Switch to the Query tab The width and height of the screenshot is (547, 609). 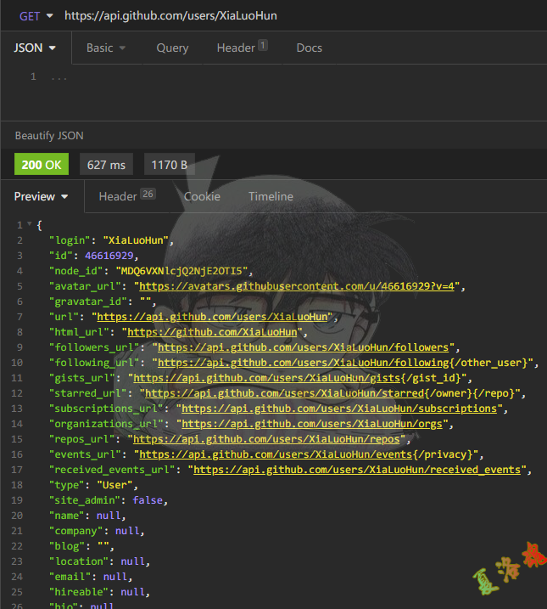tap(172, 48)
